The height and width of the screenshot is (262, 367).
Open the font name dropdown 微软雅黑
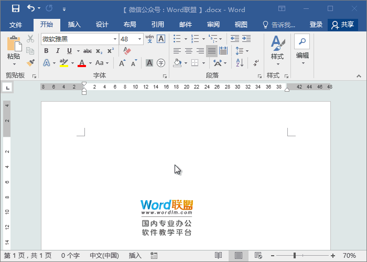[115, 39]
